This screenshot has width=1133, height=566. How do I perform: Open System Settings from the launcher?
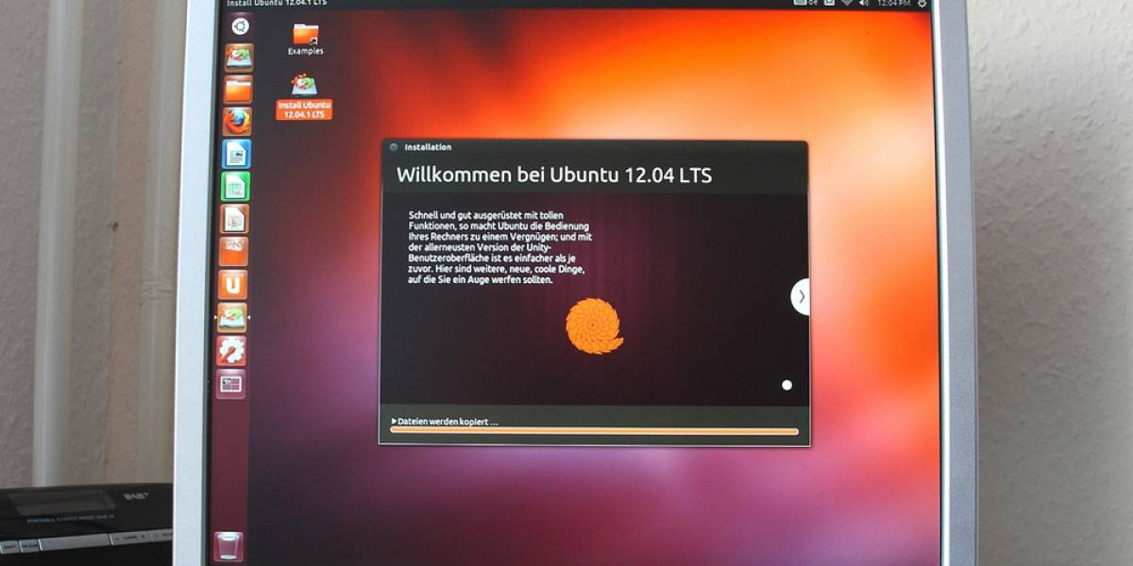pyautogui.click(x=231, y=350)
